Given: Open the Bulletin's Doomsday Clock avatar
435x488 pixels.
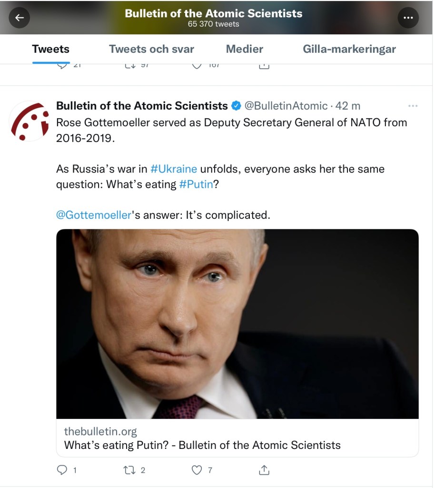Looking at the screenshot, I should [30, 121].
